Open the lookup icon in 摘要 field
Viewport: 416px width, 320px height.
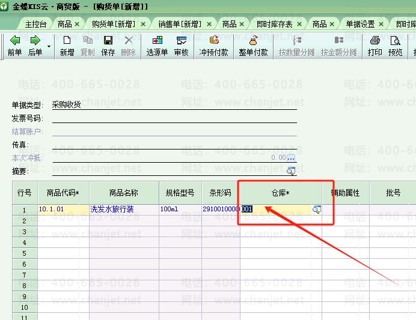pyautogui.click(x=291, y=171)
